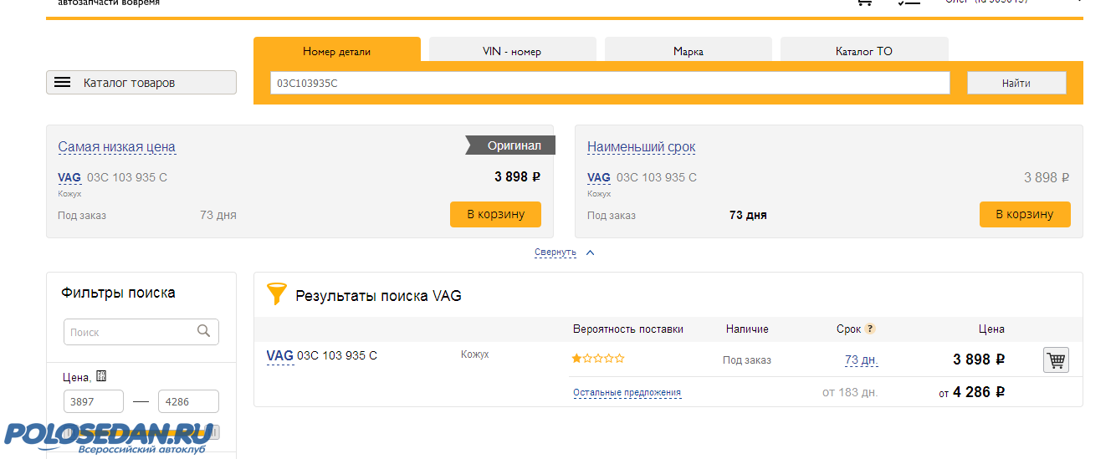Click the question mark icon next to Срок
This screenshot has width=1116, height=459.
[x=870, y=329]
